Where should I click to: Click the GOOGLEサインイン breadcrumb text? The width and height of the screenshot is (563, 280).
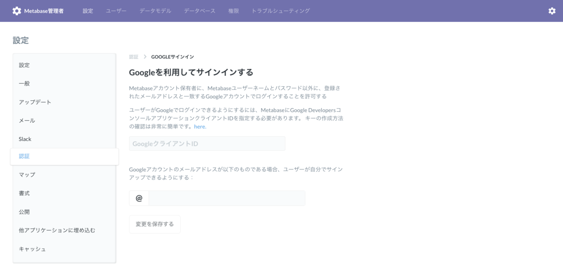click(x=173, y=57)
